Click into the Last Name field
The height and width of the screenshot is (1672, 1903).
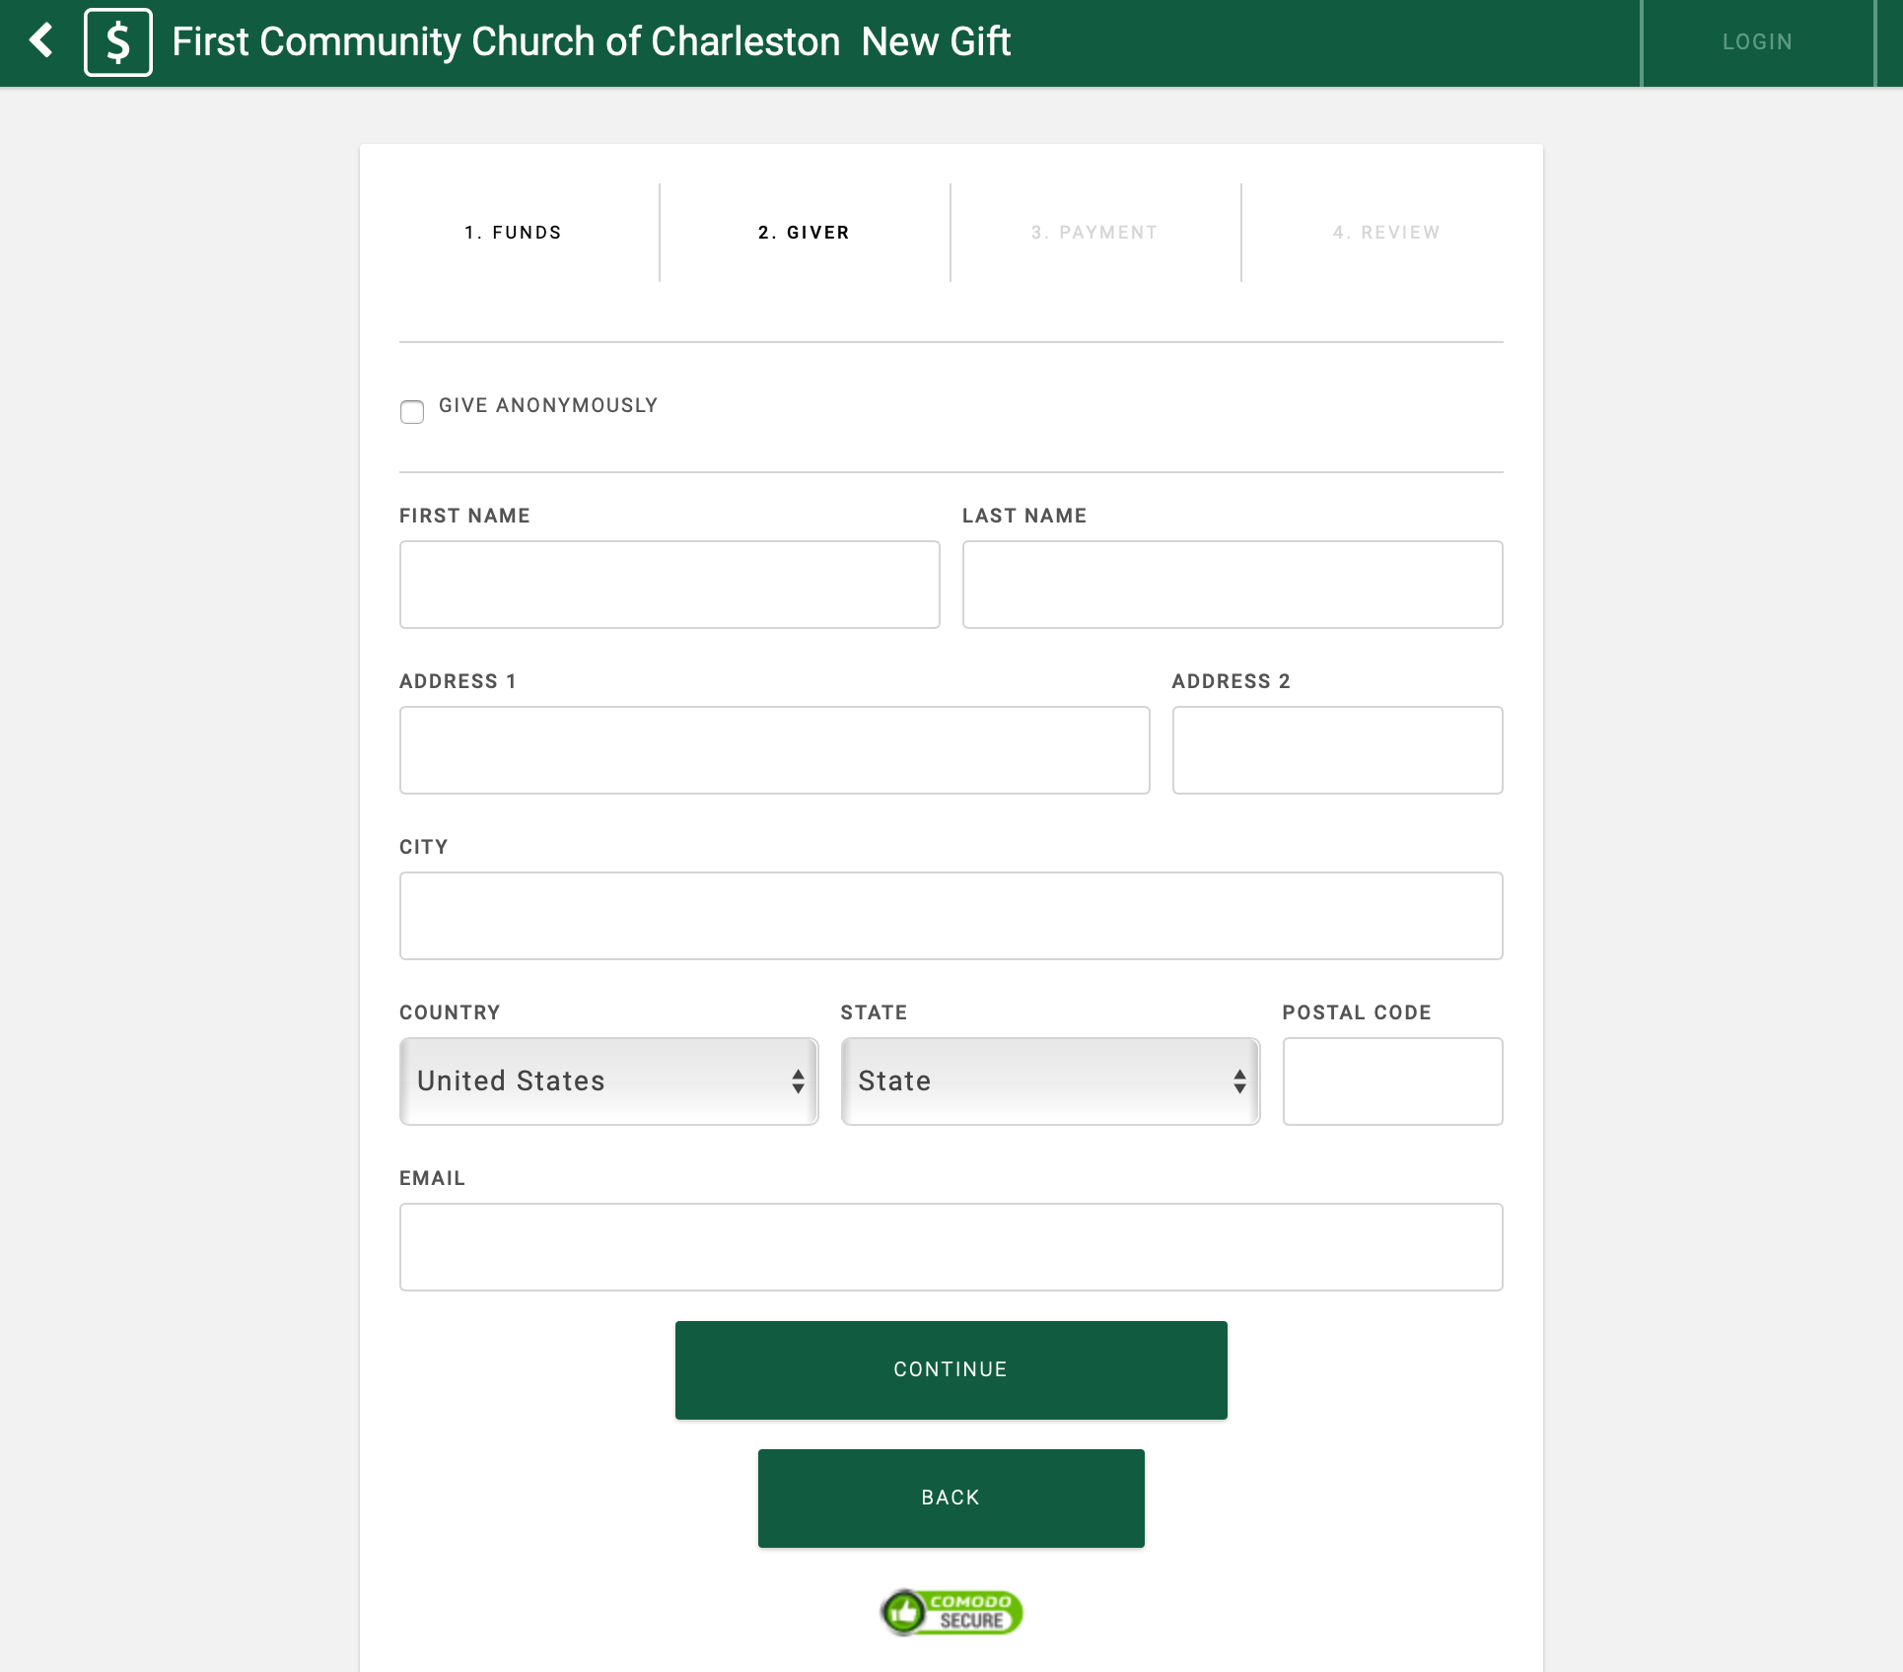[1233, 585]
